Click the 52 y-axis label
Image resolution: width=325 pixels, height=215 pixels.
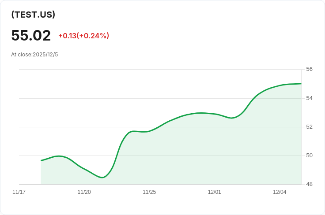[x=309, y=127]
